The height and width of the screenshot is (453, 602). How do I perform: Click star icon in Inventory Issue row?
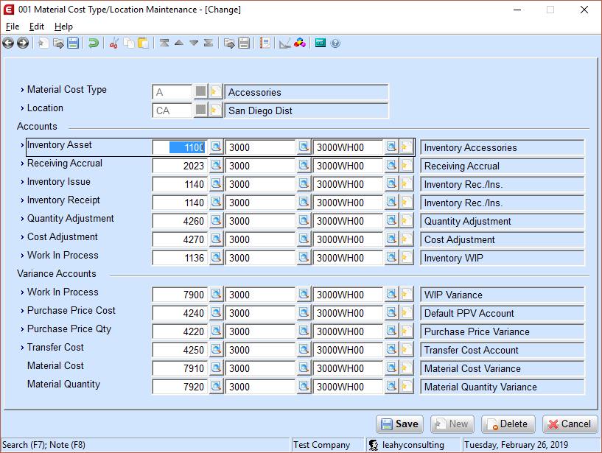(x=406, y=184)
